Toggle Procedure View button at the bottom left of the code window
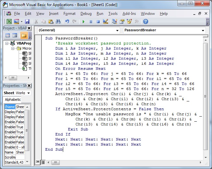Image resolution: width=212 pixels, height=169 pixels. pos(38,162)
